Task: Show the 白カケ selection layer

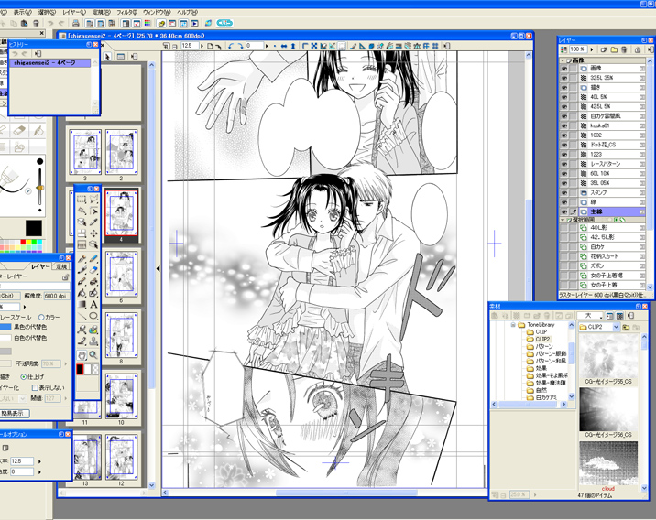Action: point(564,247)
